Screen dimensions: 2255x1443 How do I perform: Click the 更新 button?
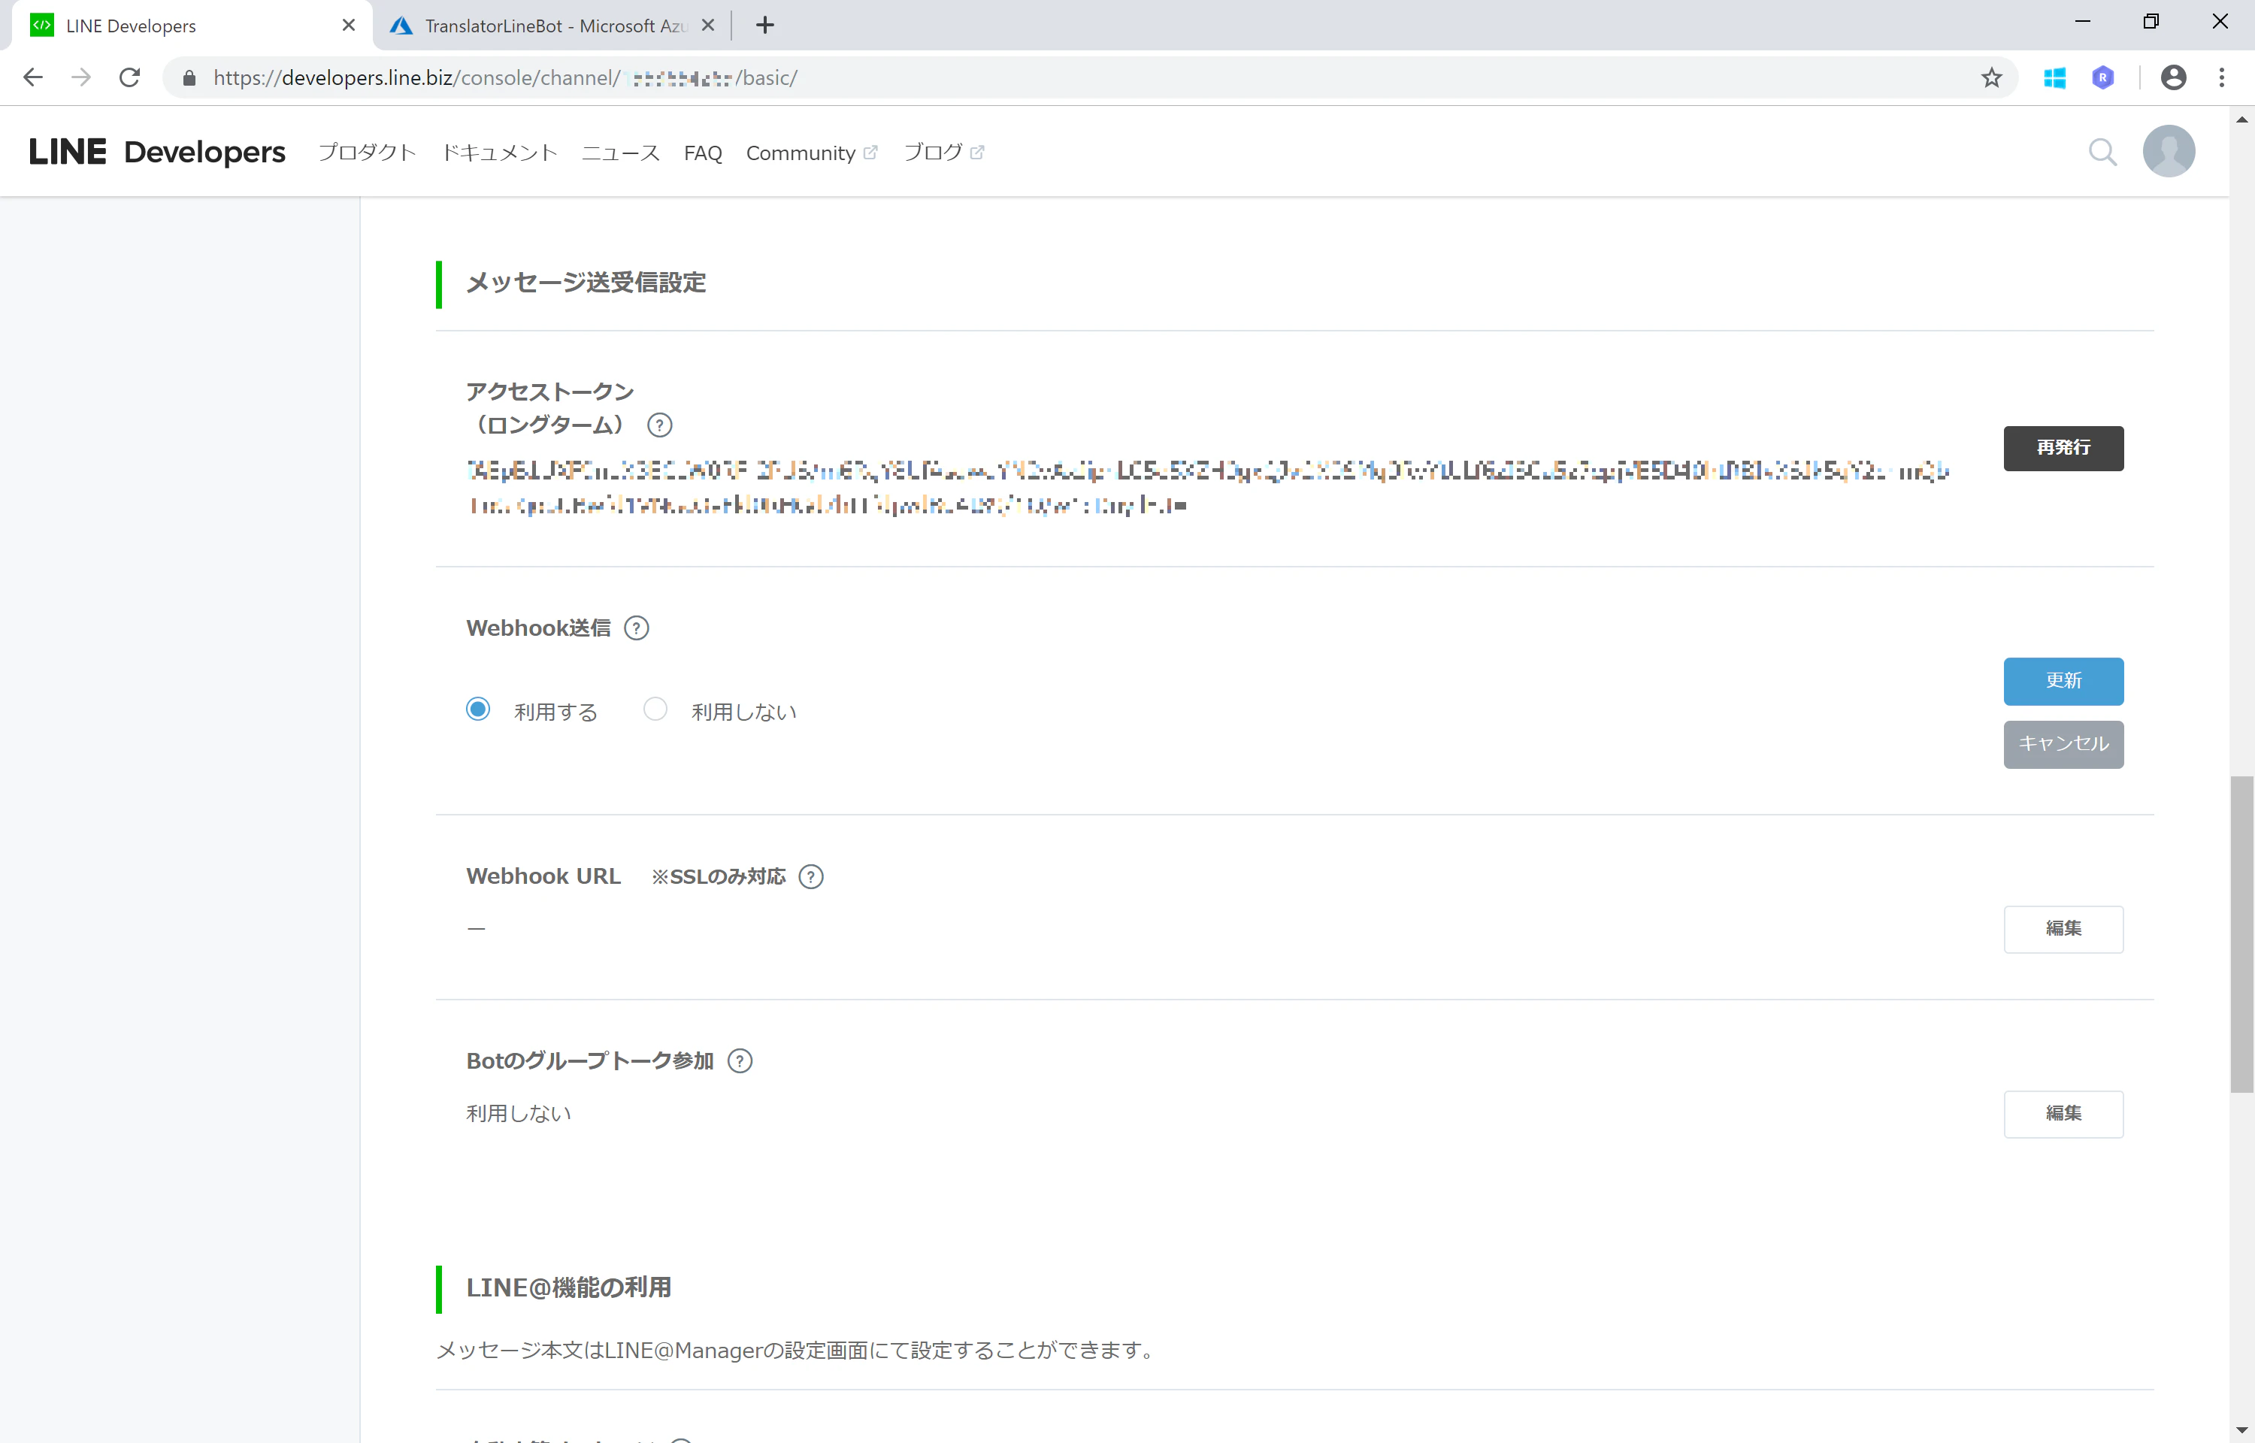[2063, 681]
